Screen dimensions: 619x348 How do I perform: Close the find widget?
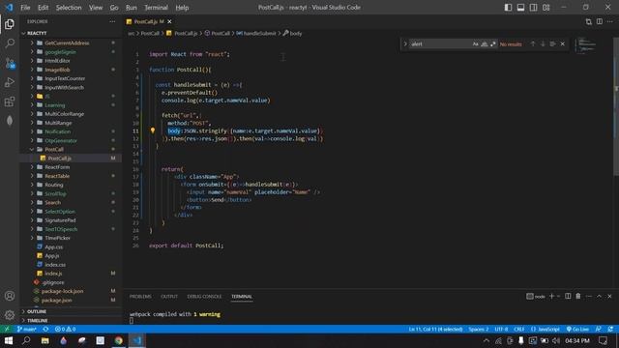click(x=563, y=43)
